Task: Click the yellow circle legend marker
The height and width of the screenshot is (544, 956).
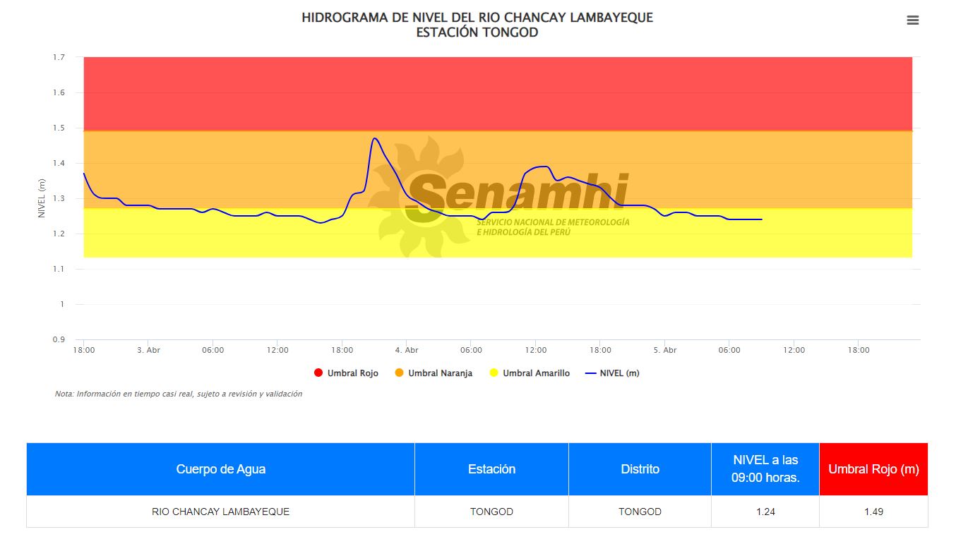Action: coord(494,373)
